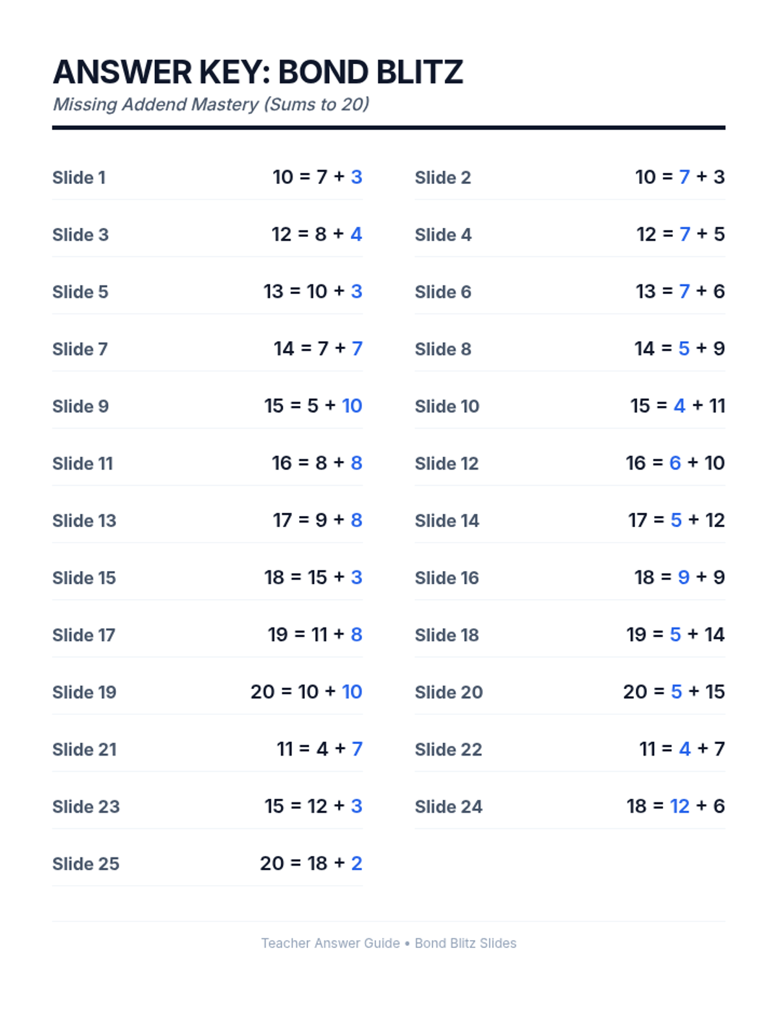The width and height of the screenshot is (777, 1036).
Task: Click the equation 14 = 5 + 9
Action: tap(679, 349)
